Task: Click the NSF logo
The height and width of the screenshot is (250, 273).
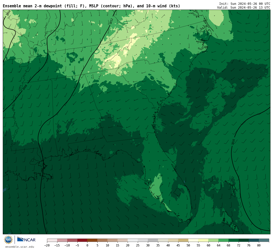Action: (8, 240)
